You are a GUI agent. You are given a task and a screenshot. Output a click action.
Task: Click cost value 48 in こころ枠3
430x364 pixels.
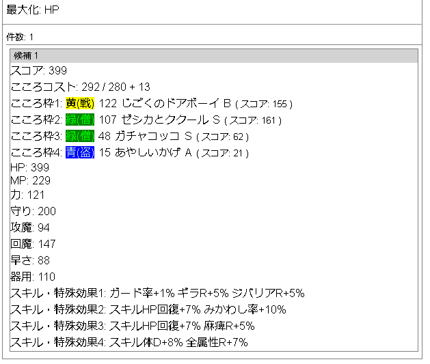105,137
